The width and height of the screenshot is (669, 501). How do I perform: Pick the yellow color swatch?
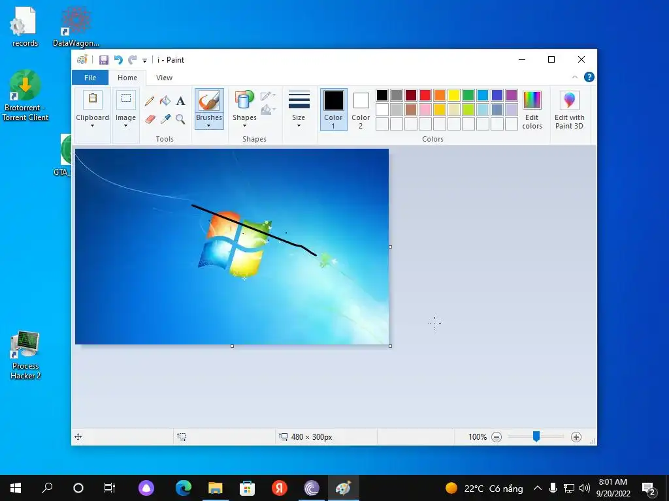point(454,95)
